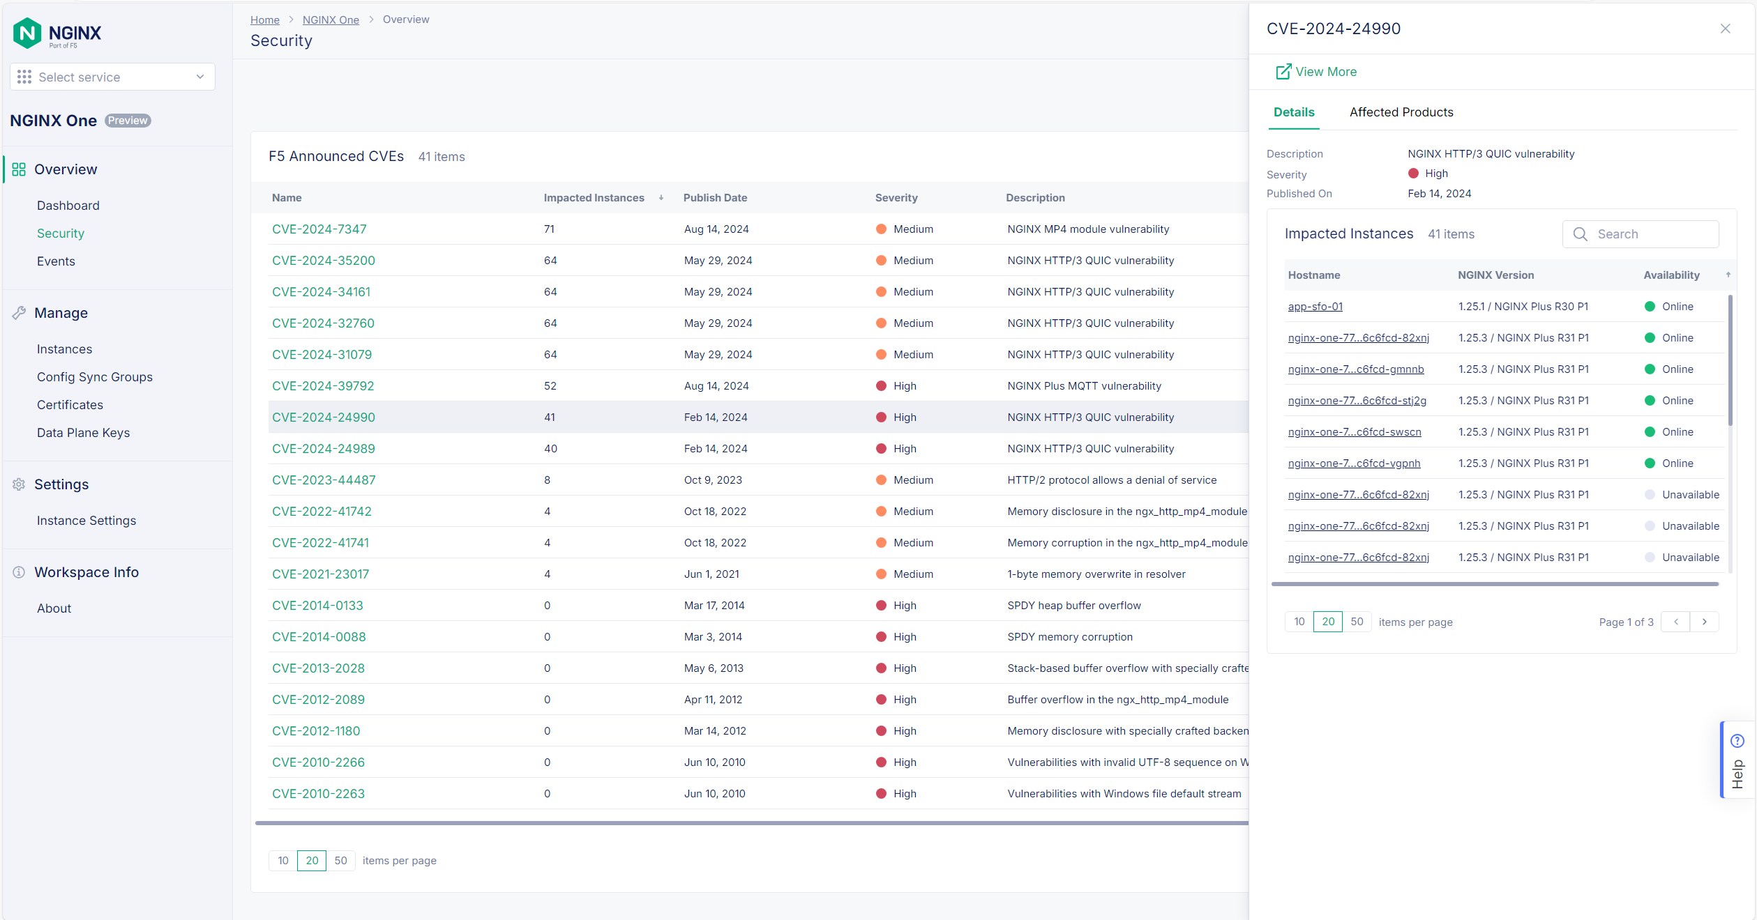Viewport: 1757px width, 920px height.
Task: Sort by Publish Date column header
Action: tap(715, 198)
